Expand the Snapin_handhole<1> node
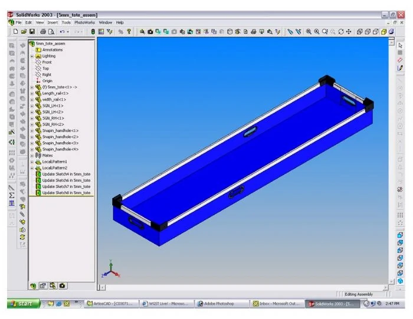413x319 pixels. tap(32, 131)
